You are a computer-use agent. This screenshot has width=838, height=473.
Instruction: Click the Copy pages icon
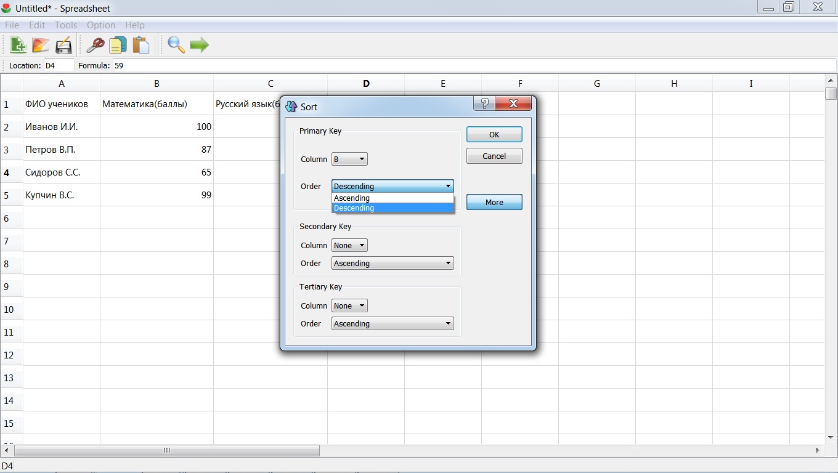coord(118,45)
